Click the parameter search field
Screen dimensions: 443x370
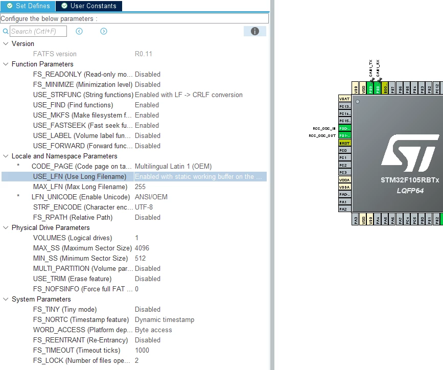click(38, 31)
